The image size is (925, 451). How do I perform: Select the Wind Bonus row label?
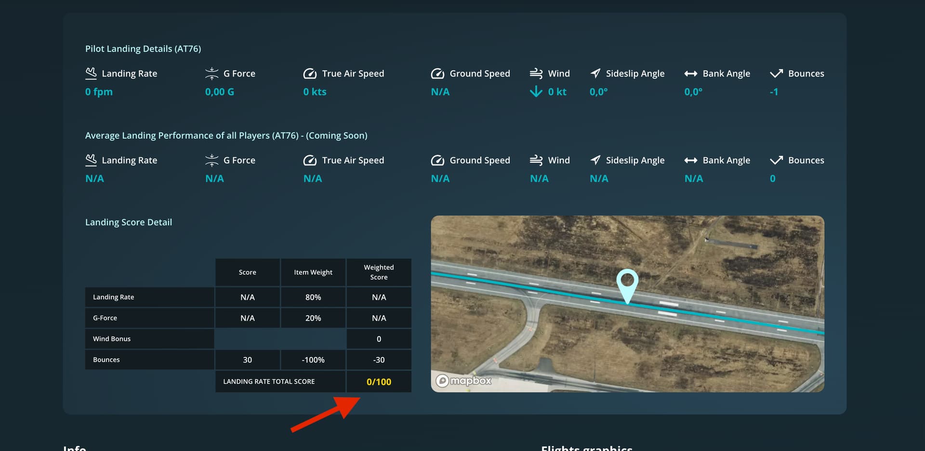coord(112,339)
